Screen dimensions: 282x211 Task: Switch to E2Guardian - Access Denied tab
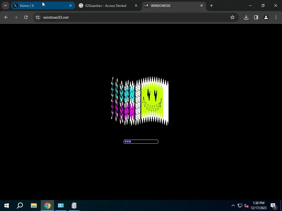108,5
